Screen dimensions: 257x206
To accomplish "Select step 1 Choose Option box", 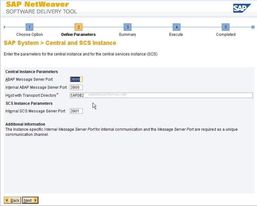I will coord(29,27).
